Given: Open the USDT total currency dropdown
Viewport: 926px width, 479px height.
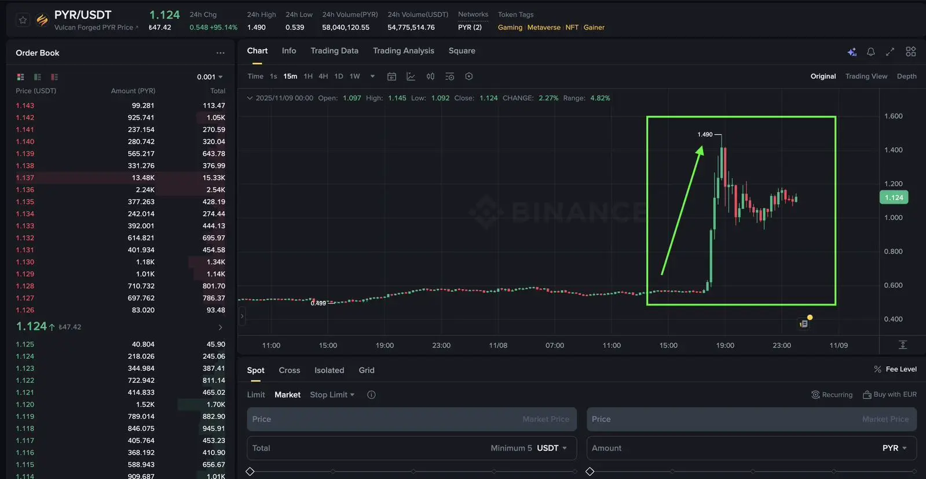Looking at the screenshot, I should pyautogui.click(x=552, y=448).
